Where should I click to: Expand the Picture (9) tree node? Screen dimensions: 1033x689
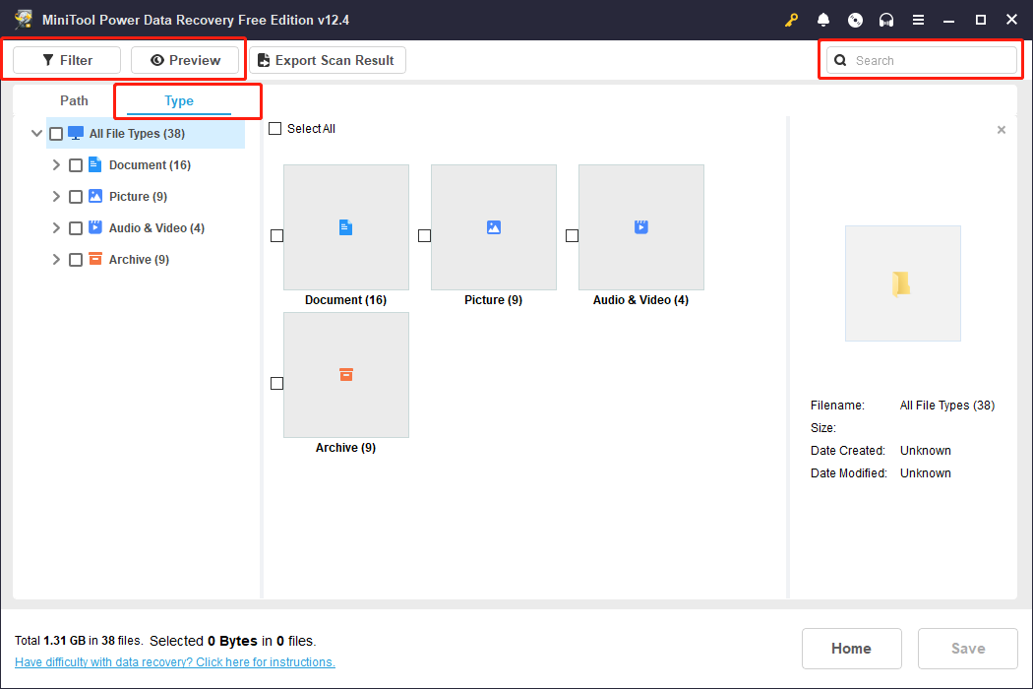pos(56,197)
